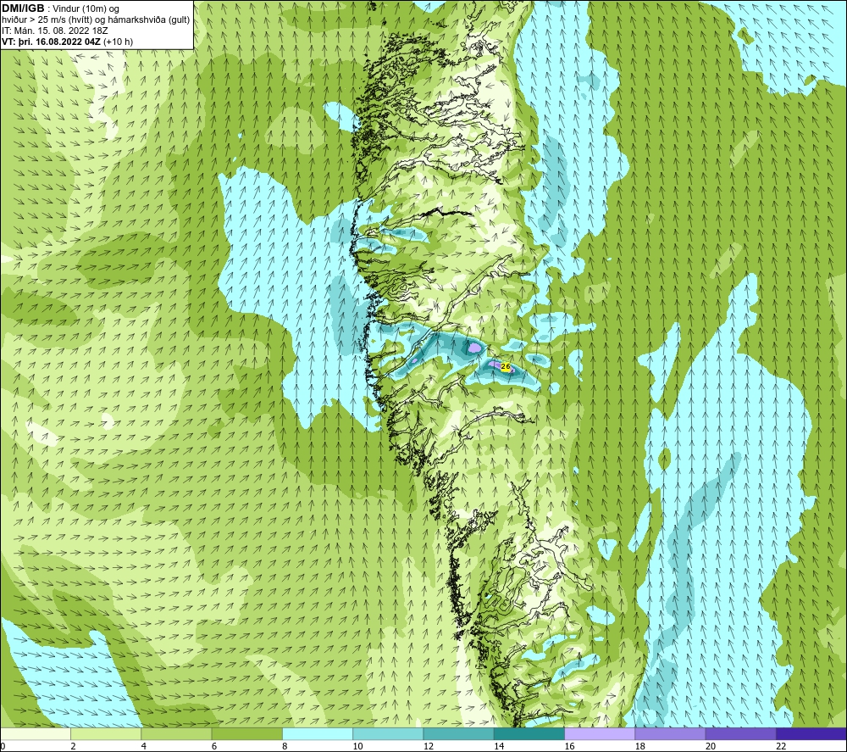The width and height of the screenshot is (847, 752).
Task: Click the "0" scale label
Action: [x=3, y=746]
